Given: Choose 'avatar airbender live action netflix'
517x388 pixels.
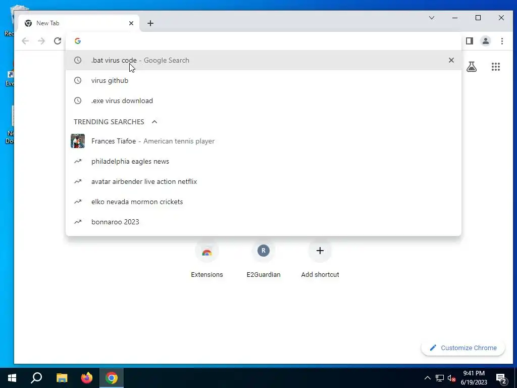Looking at the screenshot, I should click(x=264, y=181).
